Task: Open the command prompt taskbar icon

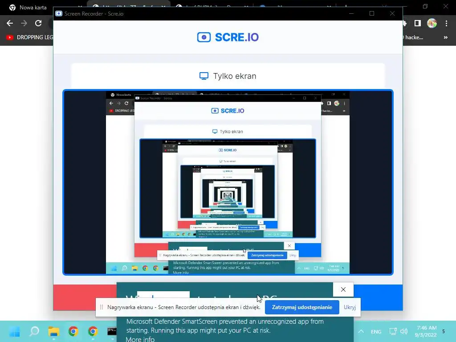Action: pos(112,331)
